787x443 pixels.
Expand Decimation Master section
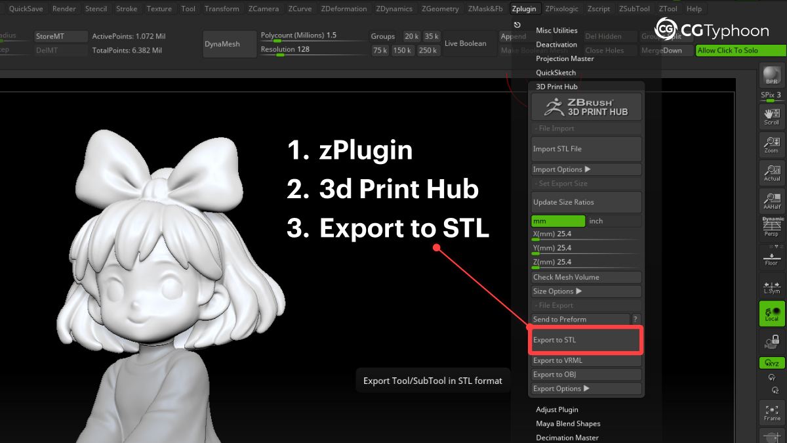pos(567,438)
